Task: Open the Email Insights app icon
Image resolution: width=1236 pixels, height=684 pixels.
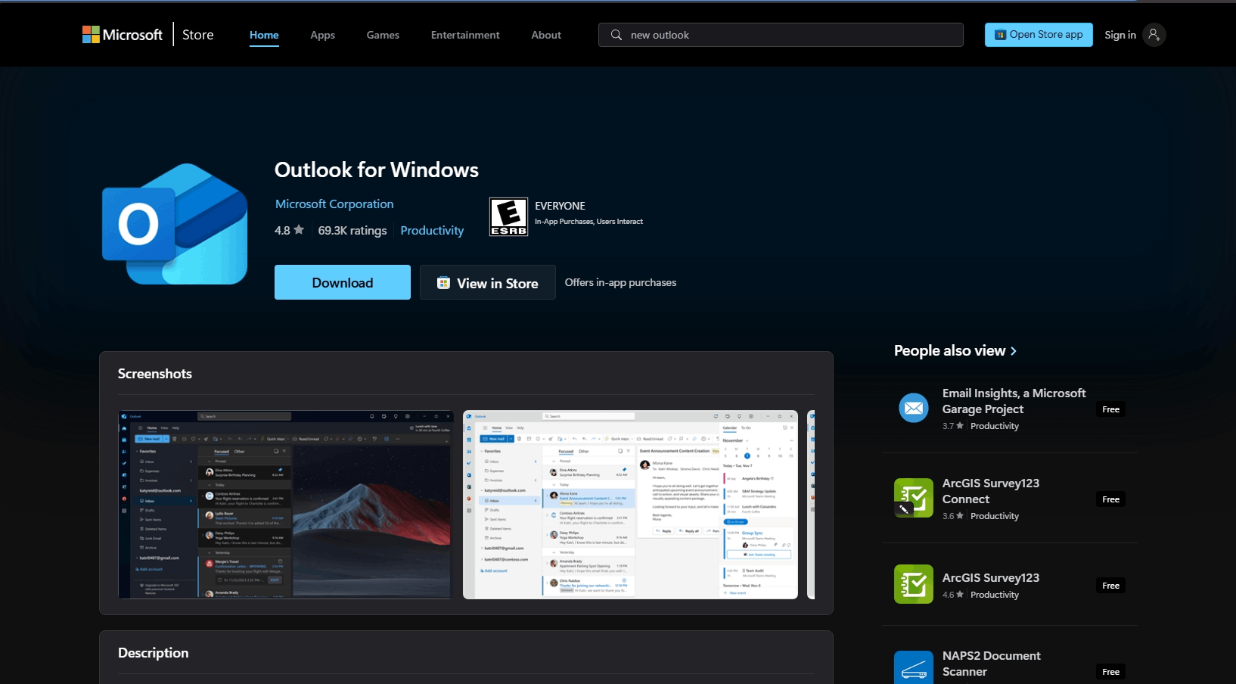Action: (x=914, y=409)
